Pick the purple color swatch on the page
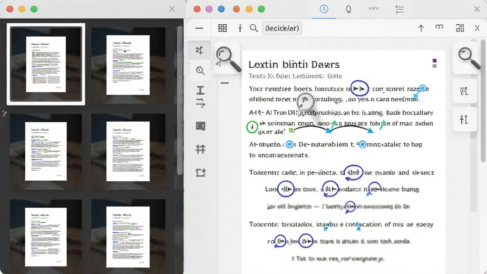Screen dimensions: 487x274 click(x=435, y=60)
